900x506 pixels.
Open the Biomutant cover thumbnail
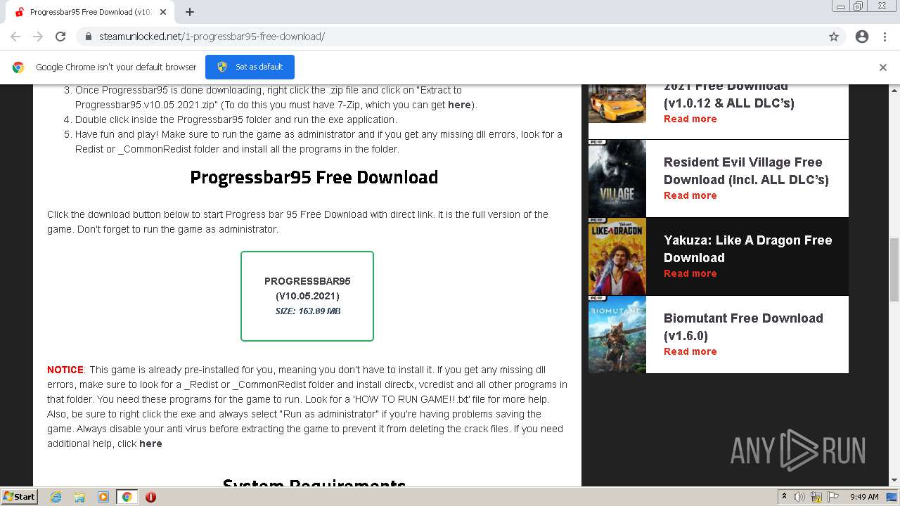[617, 335]
